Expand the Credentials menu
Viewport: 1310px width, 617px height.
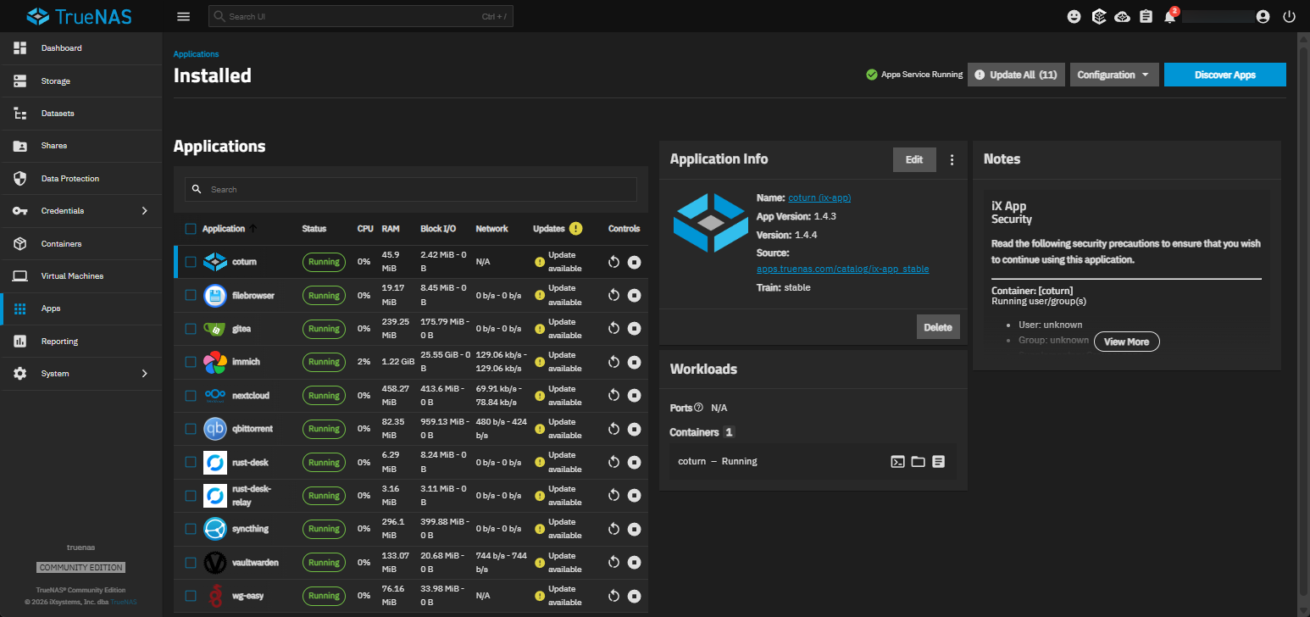(80, 211)
